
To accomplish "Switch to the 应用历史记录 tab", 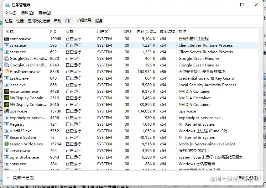I will [39, 21].
